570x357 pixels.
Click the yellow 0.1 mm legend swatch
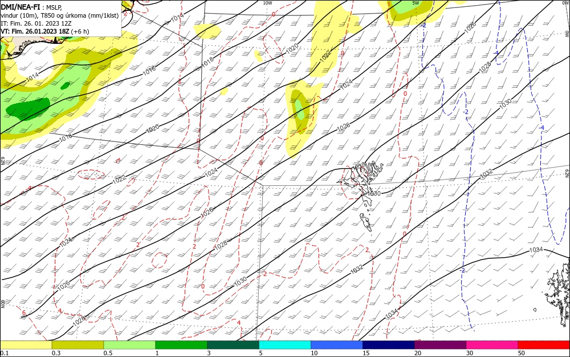[x=26, y=345]
